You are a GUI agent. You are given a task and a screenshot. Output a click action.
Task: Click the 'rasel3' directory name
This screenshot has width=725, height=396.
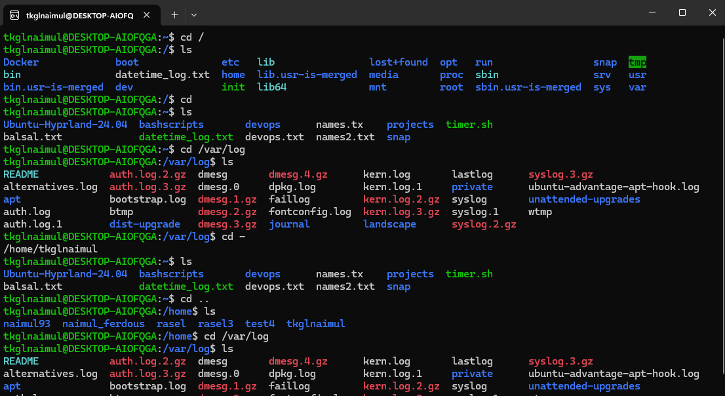click(216, 324)
